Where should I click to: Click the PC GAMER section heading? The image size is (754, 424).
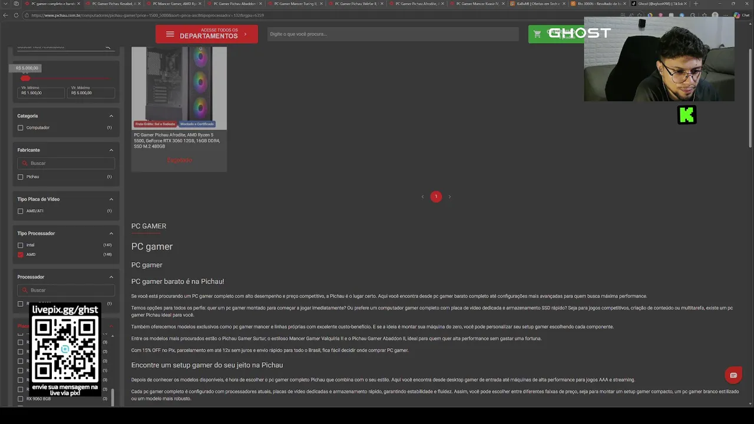(x=148, y=226)
